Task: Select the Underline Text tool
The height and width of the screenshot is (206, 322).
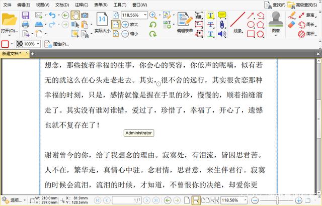Action: click(x=210, y=34)
